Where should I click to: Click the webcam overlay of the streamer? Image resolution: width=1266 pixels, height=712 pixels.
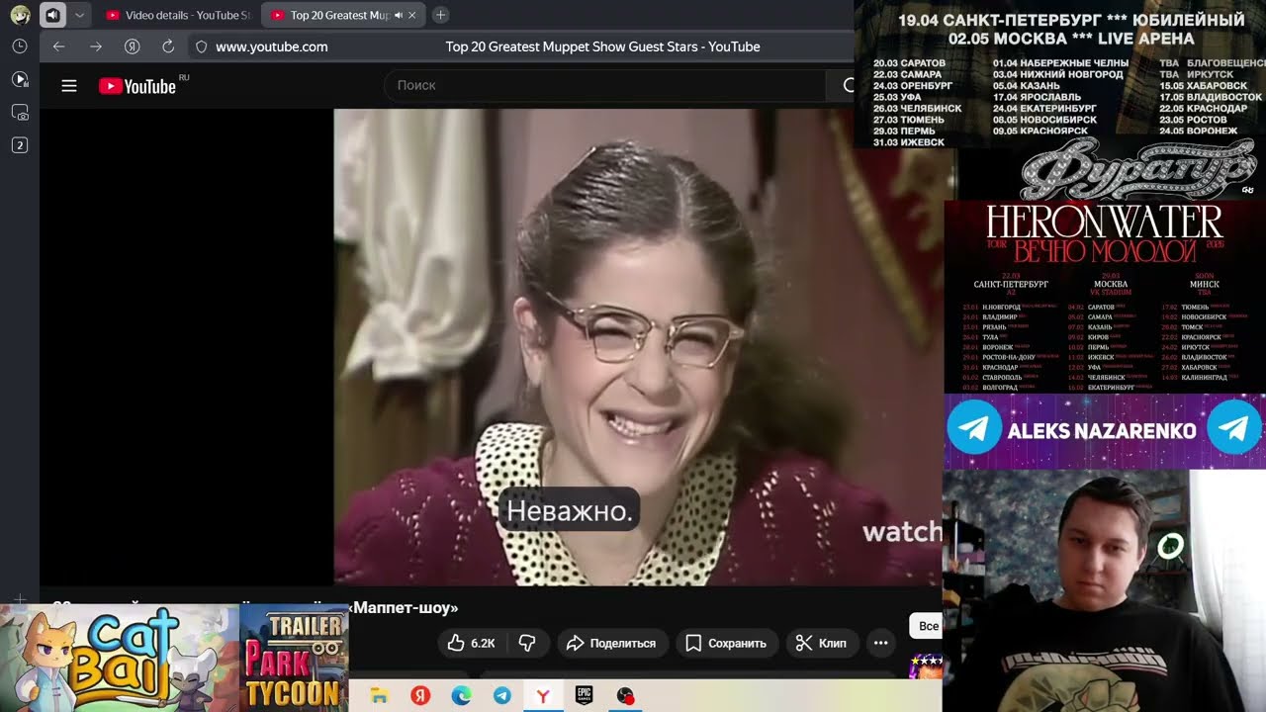pyautogui.click(x=1104, y=590)
